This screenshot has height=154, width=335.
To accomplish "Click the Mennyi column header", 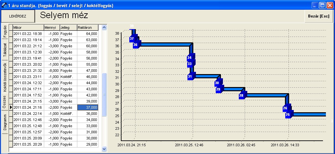I will [52, 27].
